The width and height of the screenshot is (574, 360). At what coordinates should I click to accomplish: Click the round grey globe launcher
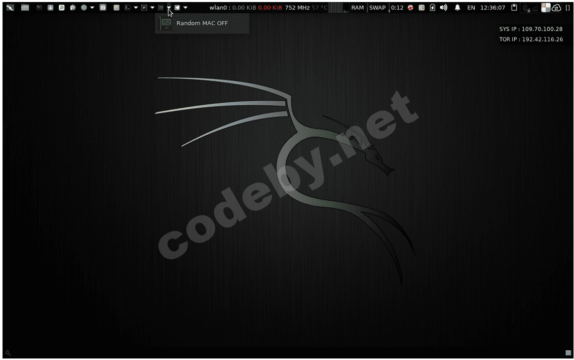click(84, 7)
